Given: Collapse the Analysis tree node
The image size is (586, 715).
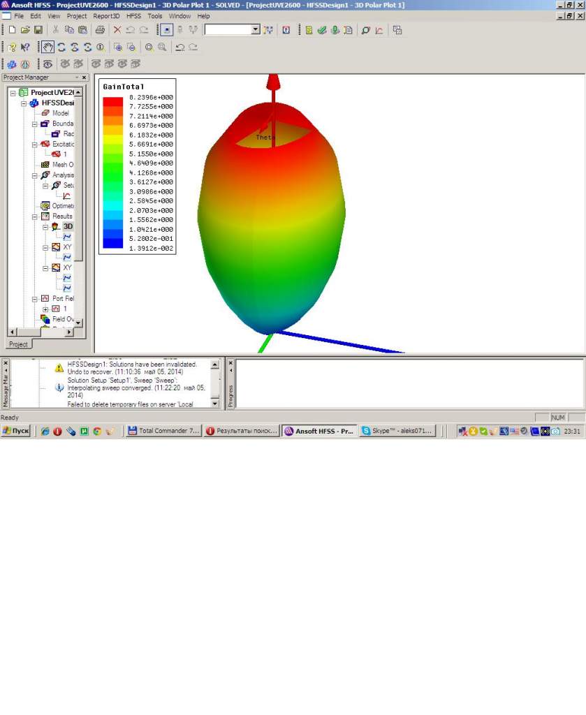Looking at the screenshot, I should 35,175.
